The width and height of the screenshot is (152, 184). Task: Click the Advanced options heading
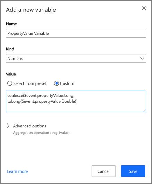pos(29,126)
